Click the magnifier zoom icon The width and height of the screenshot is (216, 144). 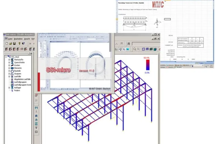point(135,49)
